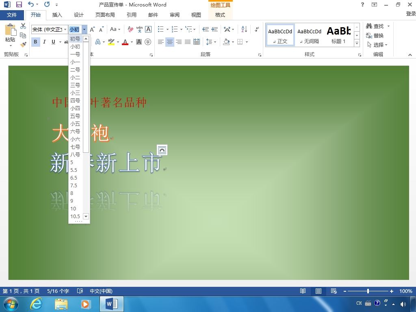Undo the last action
The image size is (416, 312).
(x=31, y=4)
